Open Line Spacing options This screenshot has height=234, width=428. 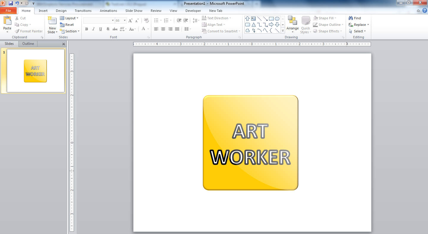(196, 20)
